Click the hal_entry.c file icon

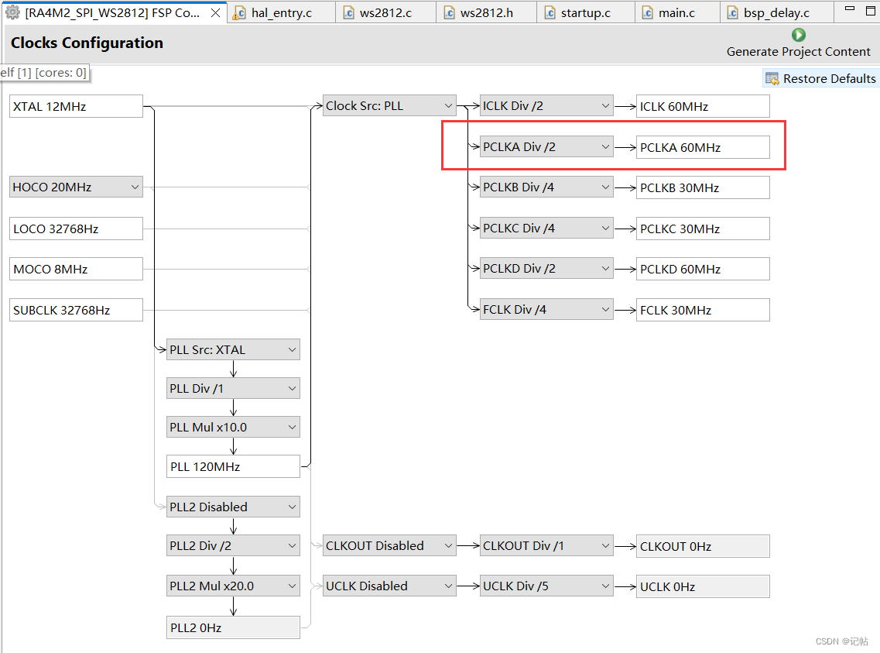239,13
